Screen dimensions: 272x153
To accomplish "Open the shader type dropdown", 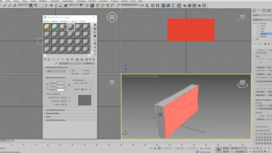I will tap(56, 71).
